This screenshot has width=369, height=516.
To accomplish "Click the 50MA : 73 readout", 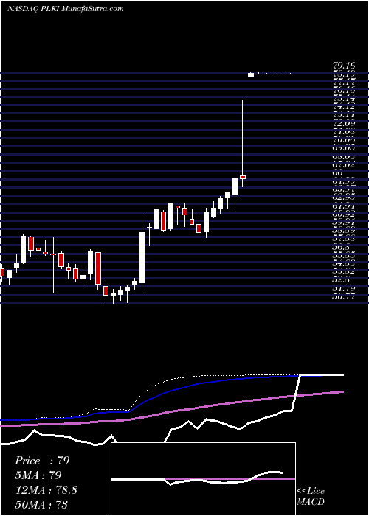I will [x=41, y=504].
